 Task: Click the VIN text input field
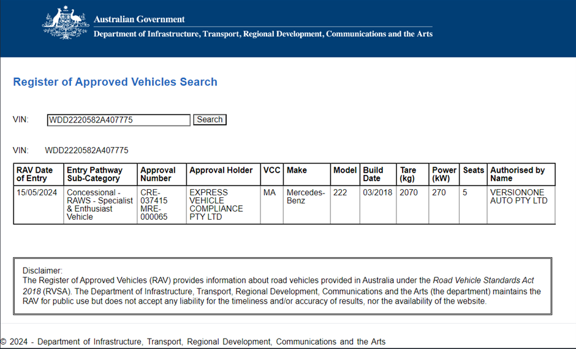click(118, 120)
